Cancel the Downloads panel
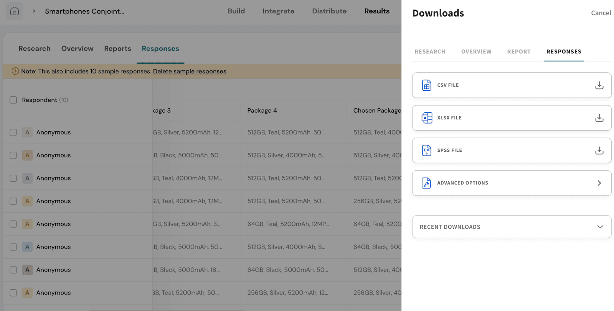 601,13
